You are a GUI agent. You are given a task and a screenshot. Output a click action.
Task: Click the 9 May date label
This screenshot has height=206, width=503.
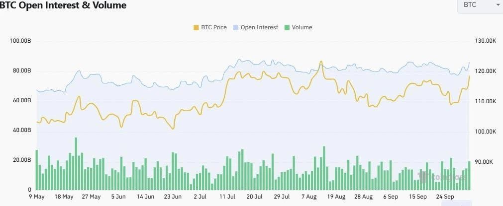(x=36, y=197)
